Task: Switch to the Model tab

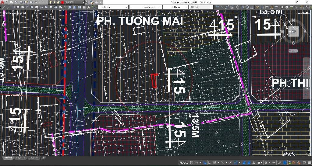Action: tap(8, 158)
